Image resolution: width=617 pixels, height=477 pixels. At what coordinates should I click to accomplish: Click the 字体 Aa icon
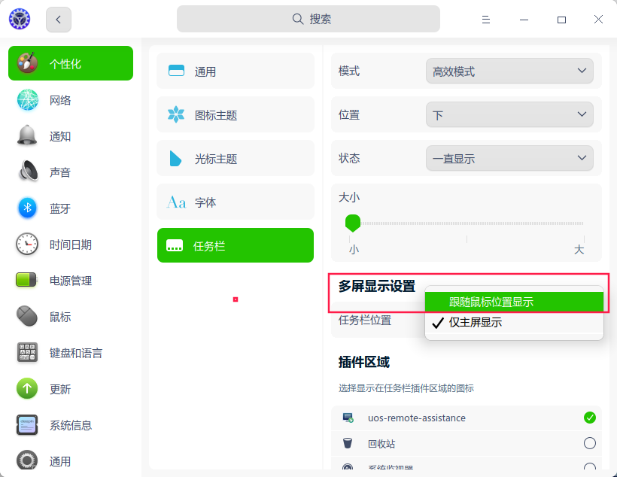coord(176,202)
